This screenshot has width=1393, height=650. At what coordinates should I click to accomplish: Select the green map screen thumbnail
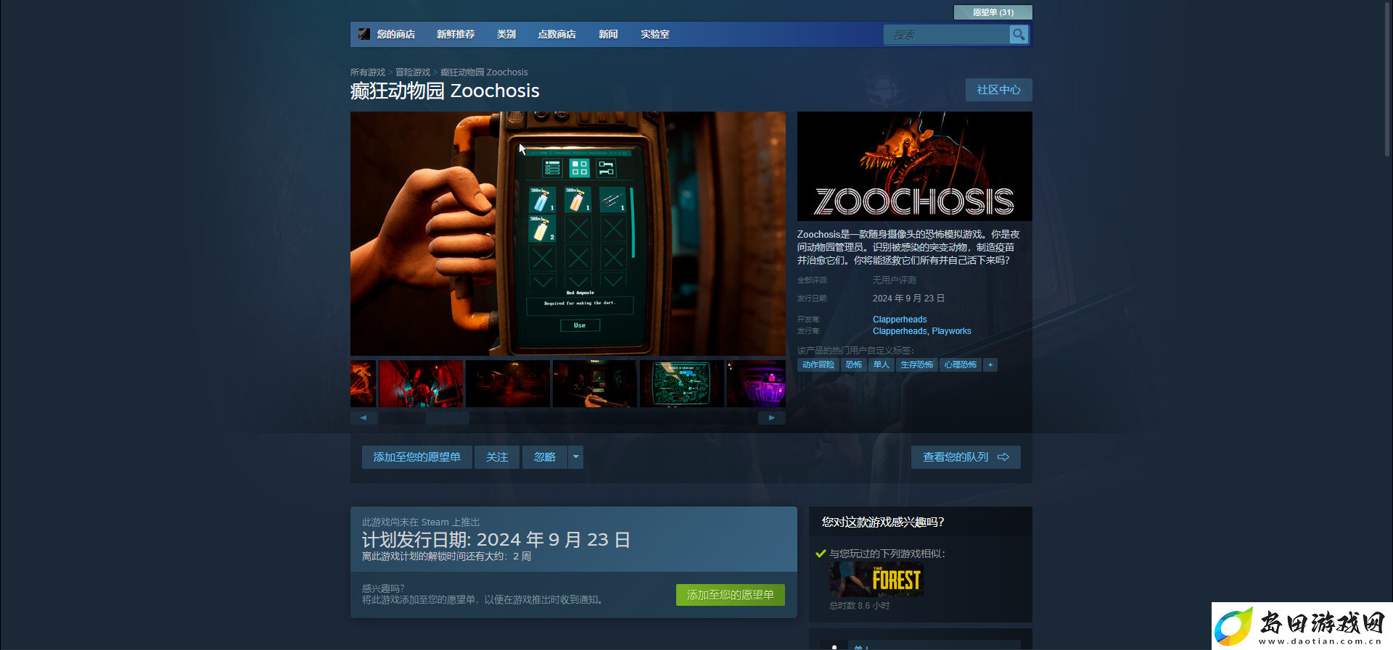(x=682, y=383)
